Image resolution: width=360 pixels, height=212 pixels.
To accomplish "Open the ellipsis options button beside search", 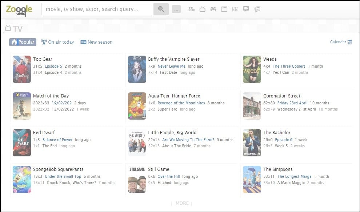I will coord(176,9).
